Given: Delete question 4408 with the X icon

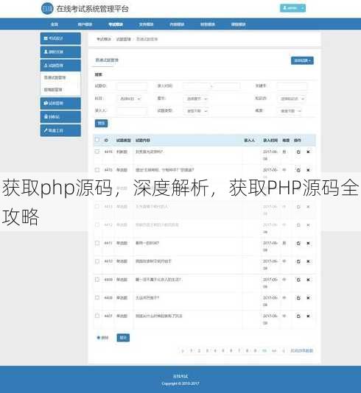Looking at the screenshot, I should [x=308, y=298].
